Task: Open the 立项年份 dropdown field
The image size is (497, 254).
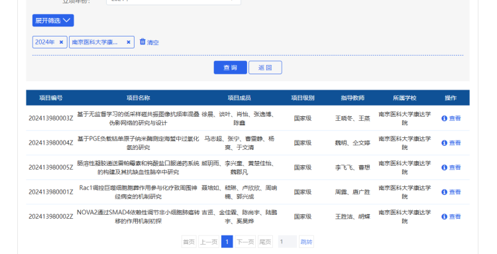Action: [x=174, y=1]
